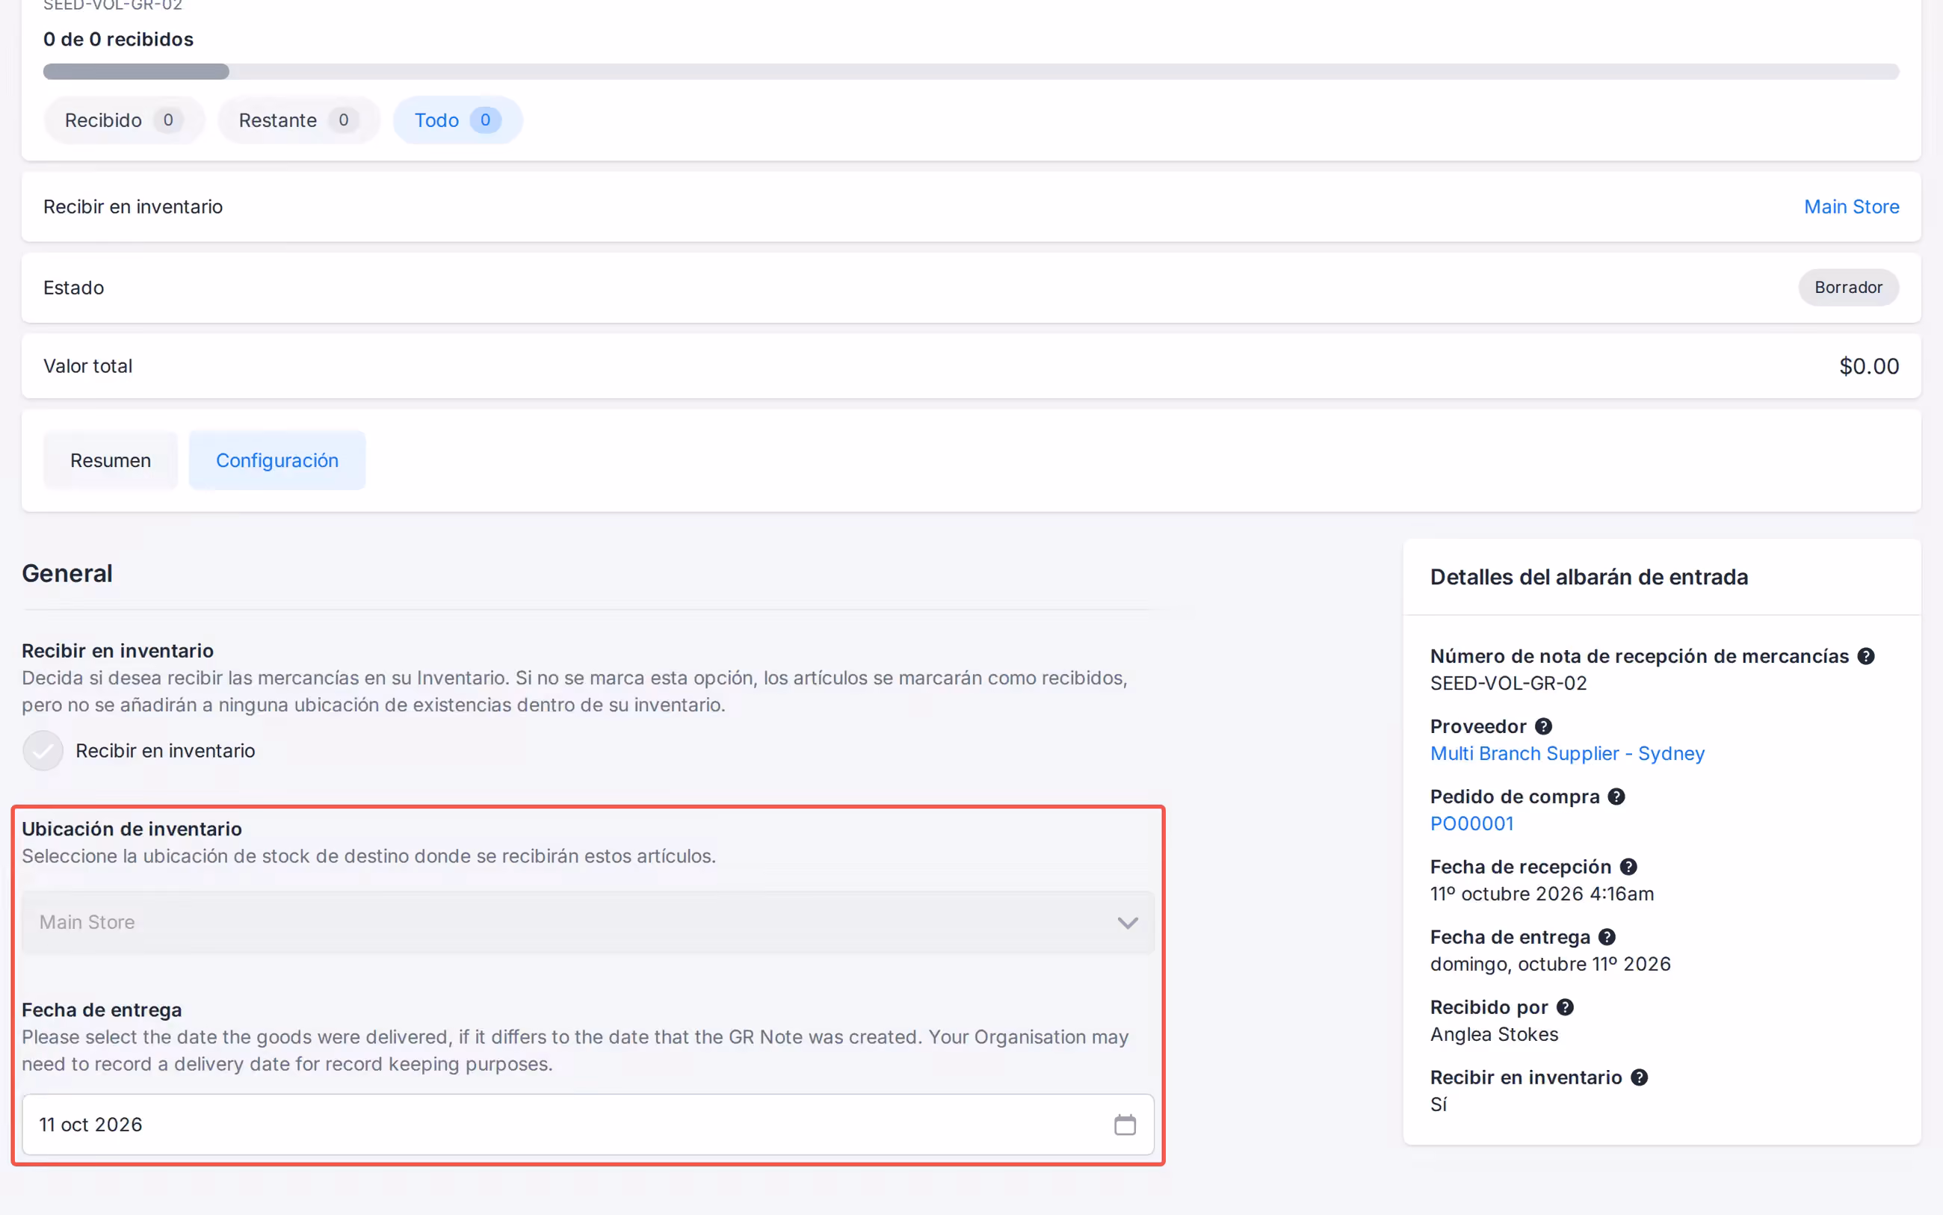Viewport: 1943px width, 1215px height.
Task: Click help icon beside Recibir en inventario in details panel
Action: 1640,1078
